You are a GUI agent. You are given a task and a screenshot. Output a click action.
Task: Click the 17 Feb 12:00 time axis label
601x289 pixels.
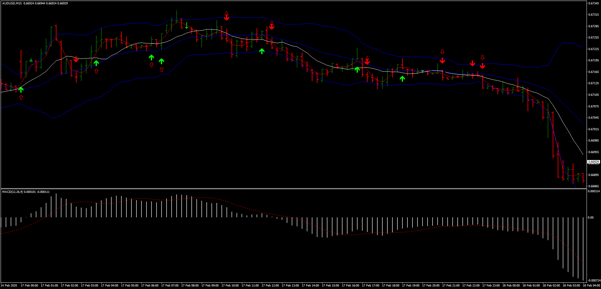pyautogui.click(x=270, y=285)
